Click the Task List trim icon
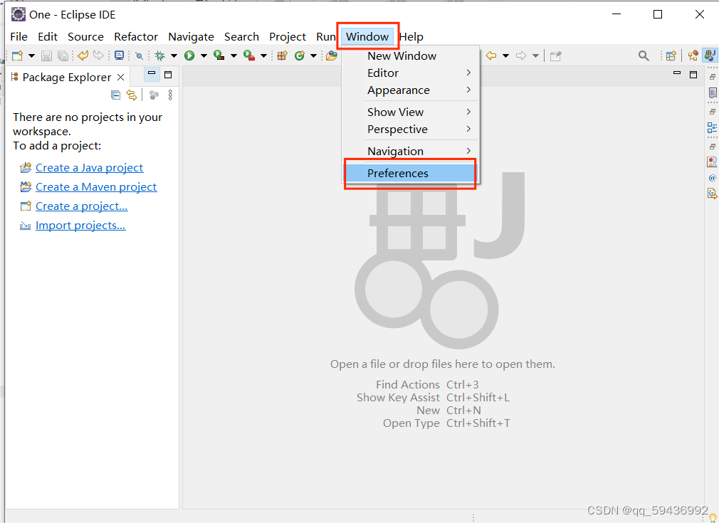 click(x=713, y=93)
